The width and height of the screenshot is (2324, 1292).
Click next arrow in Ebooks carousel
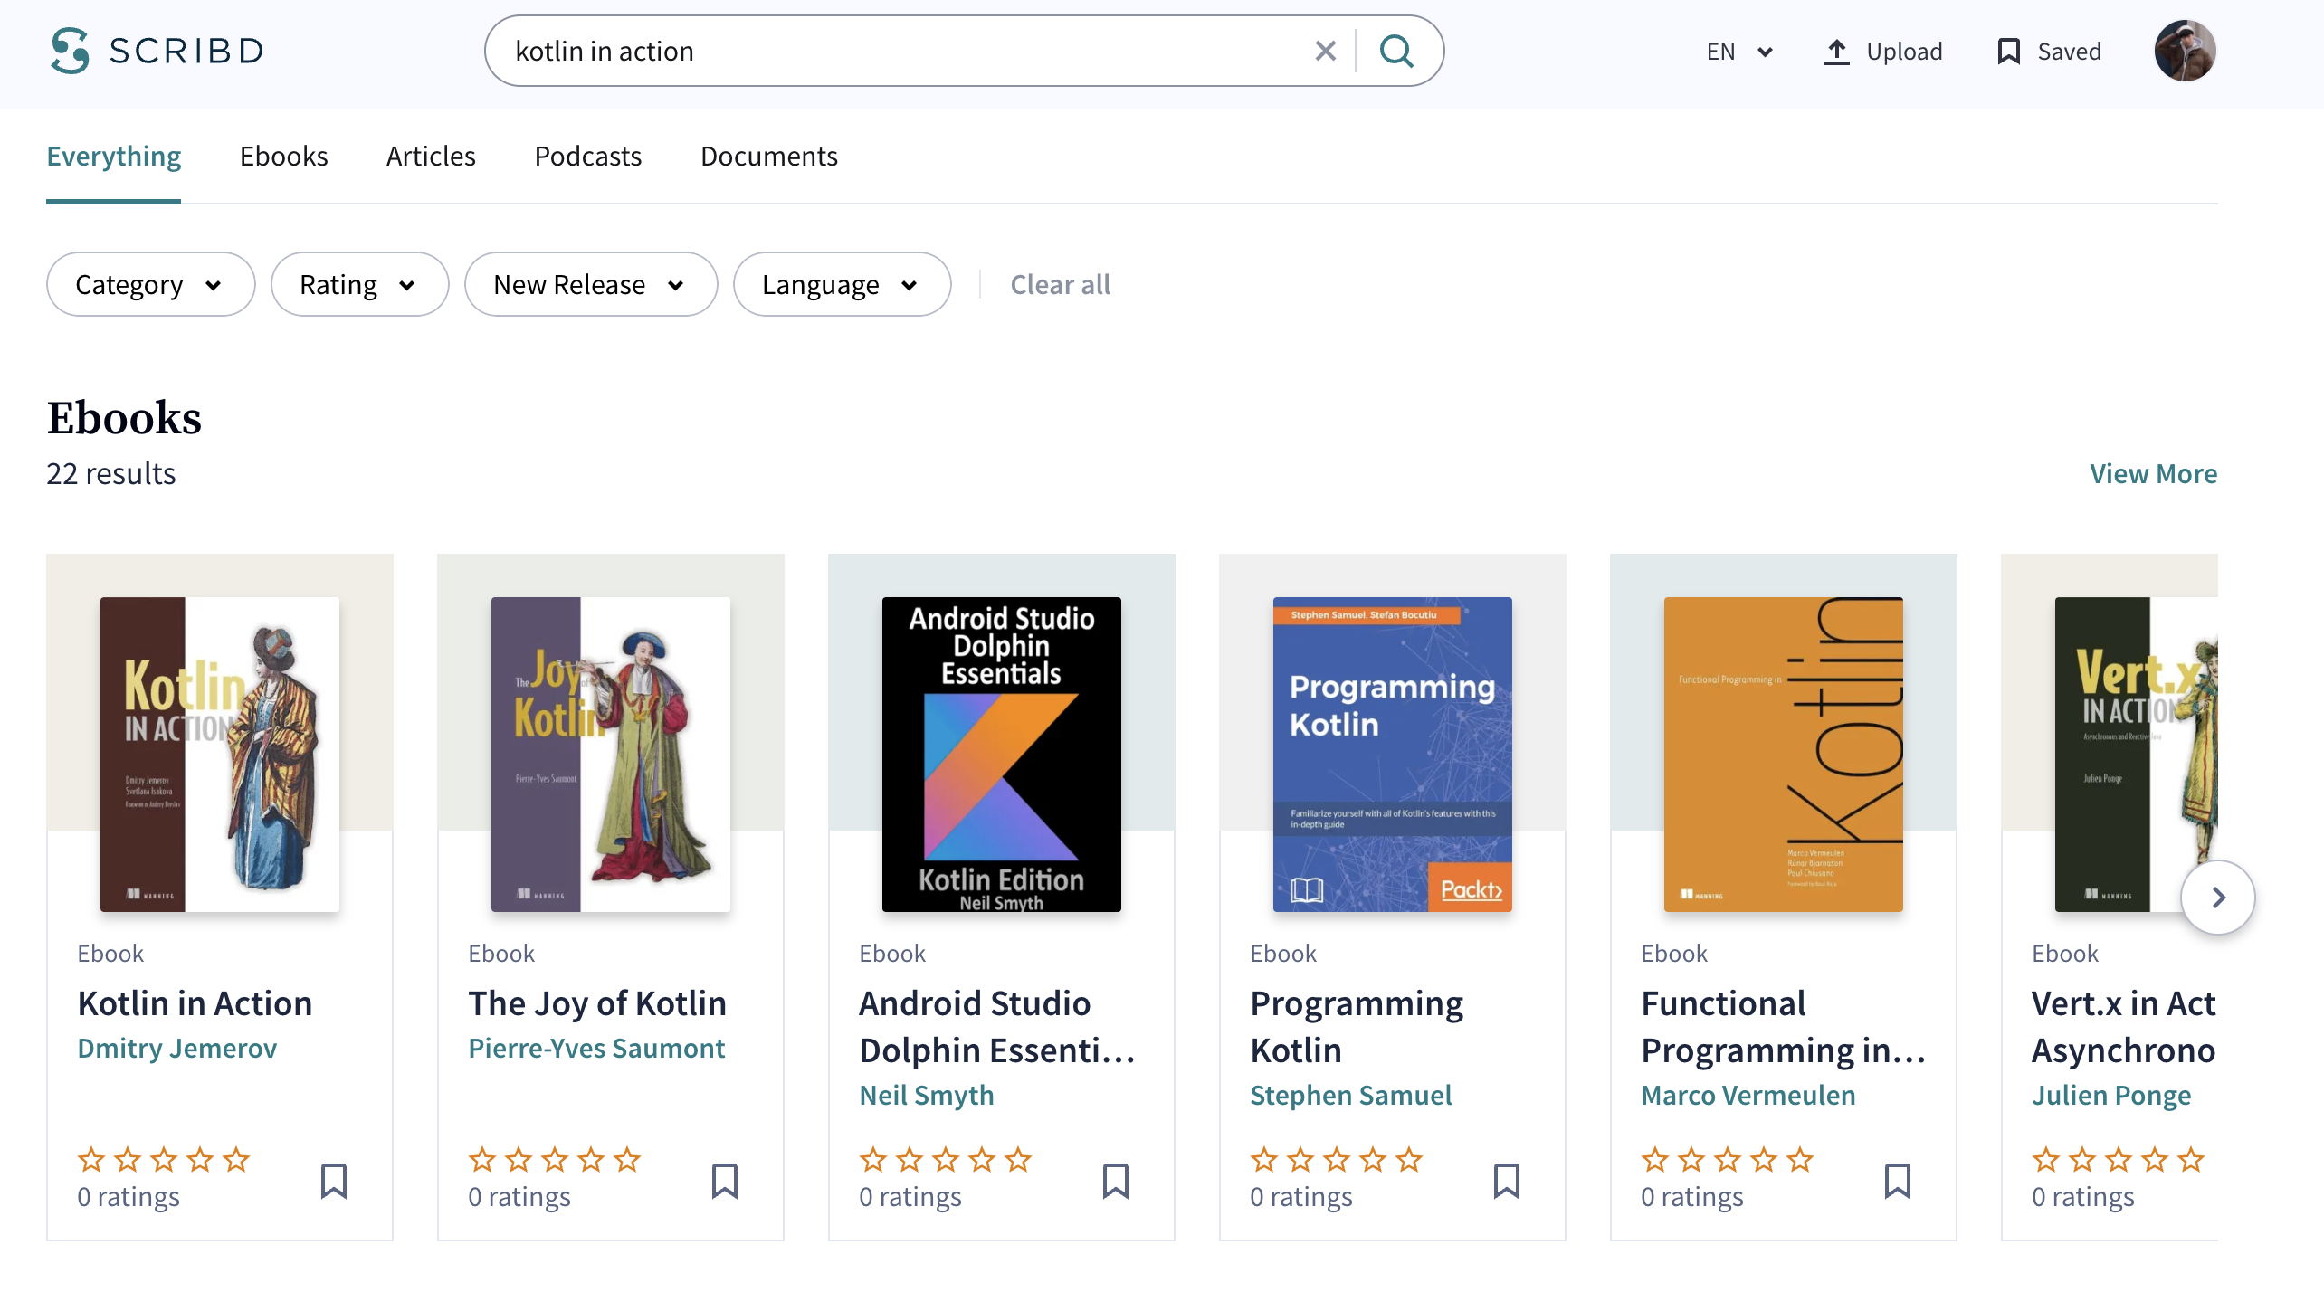(2218, 898)
